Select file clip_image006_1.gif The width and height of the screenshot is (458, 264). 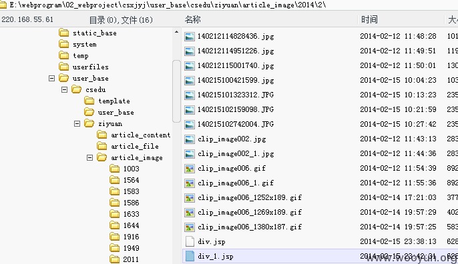click(x=236, y=183)
